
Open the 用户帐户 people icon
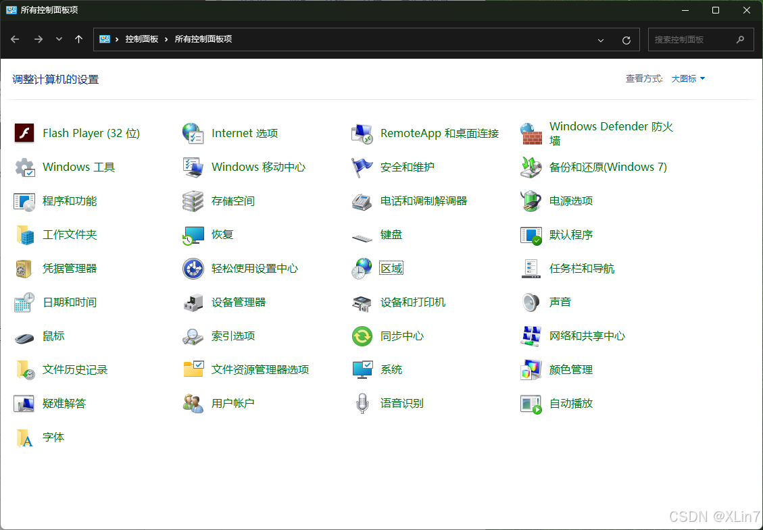pyautogui.click(x=193, y=404)
